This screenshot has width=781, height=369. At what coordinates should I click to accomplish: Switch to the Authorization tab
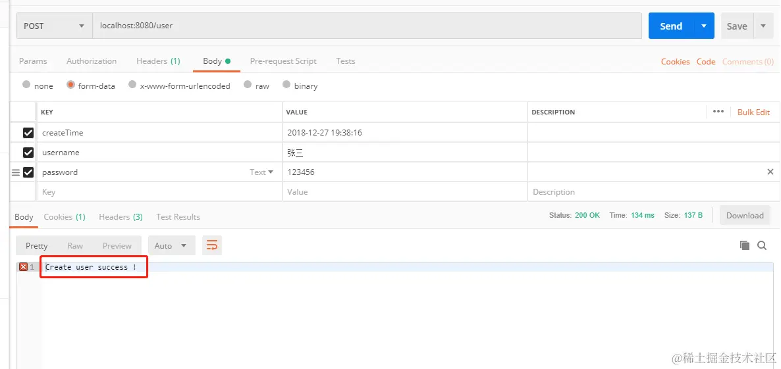(92, 61)
